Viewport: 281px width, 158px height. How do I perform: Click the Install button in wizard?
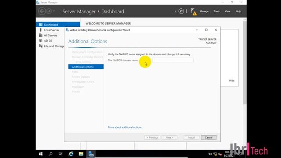click(191, 137)
